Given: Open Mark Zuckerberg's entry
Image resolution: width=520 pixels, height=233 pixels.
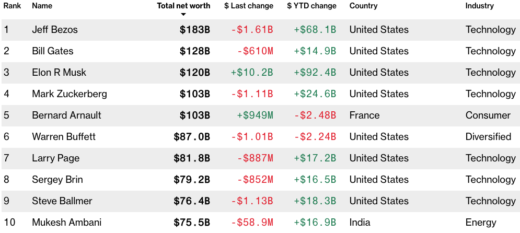Looking at the screenshot, I should pos(70,94).
